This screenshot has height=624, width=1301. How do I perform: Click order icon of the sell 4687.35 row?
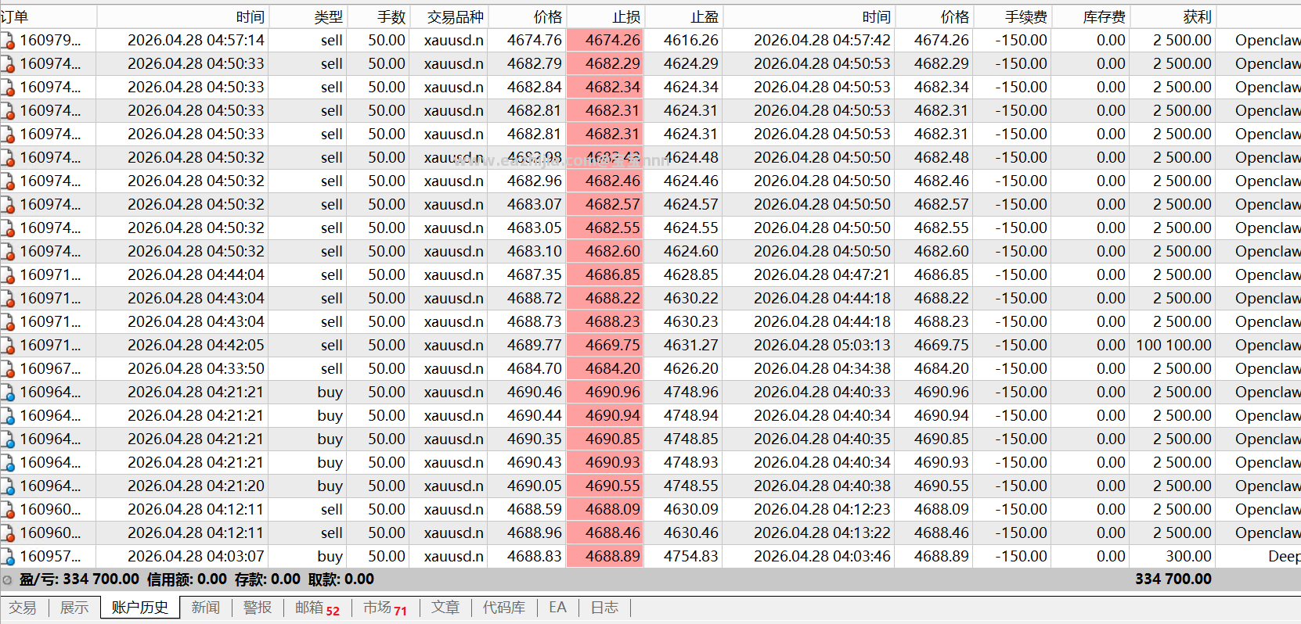8,275
